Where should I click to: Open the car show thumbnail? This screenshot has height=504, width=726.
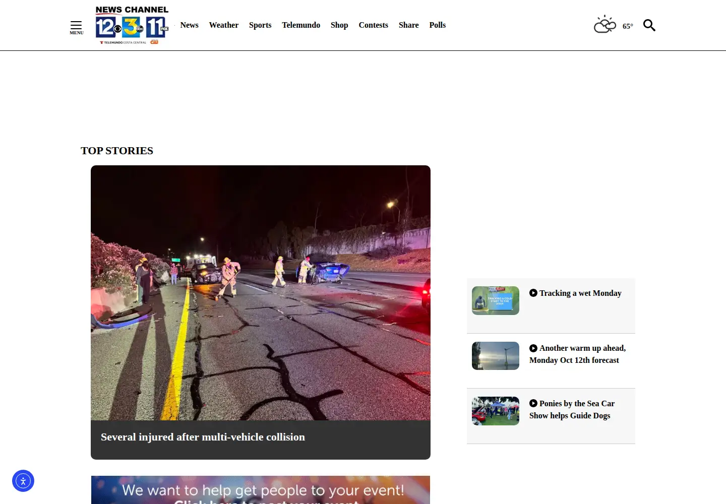496,411
